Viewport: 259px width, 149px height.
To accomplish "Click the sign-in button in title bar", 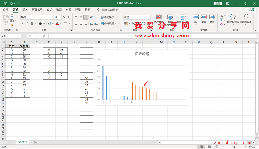I will point(217,3).
